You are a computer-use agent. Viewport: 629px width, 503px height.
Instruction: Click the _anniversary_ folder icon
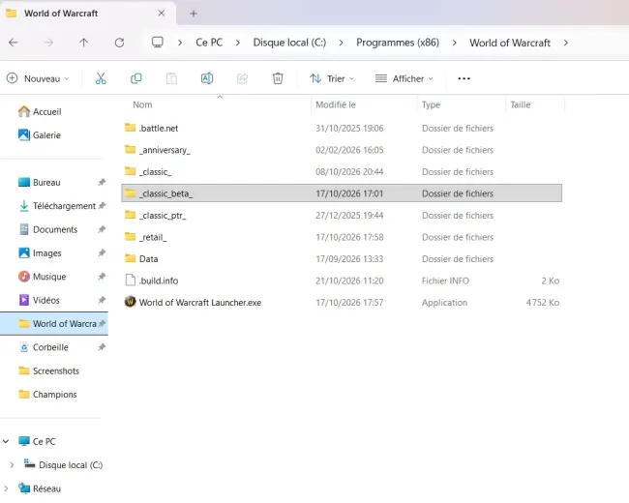(x=130, y=149)
